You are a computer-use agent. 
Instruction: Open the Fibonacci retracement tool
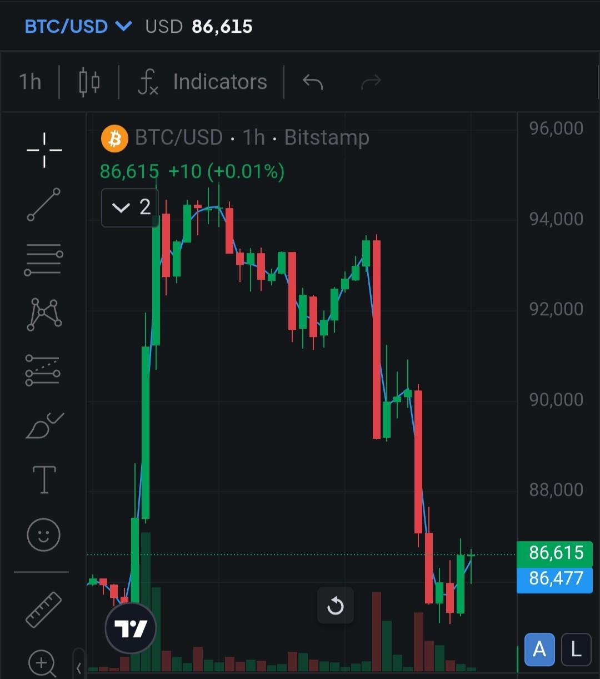point(43,260)
